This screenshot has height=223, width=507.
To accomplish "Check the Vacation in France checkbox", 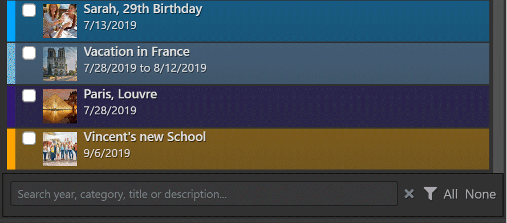I will (x=29, y=53).
